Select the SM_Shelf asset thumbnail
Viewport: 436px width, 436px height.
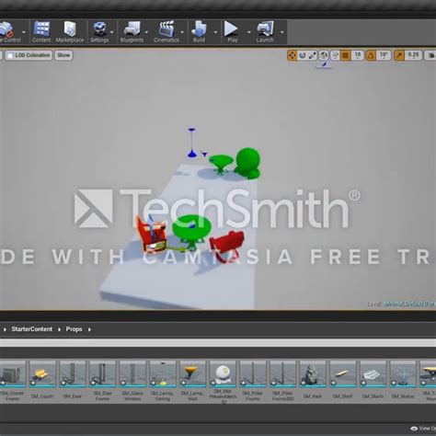point(343,373)
